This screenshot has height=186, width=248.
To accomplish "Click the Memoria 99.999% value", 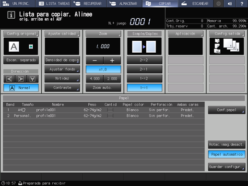I will 239,21.
